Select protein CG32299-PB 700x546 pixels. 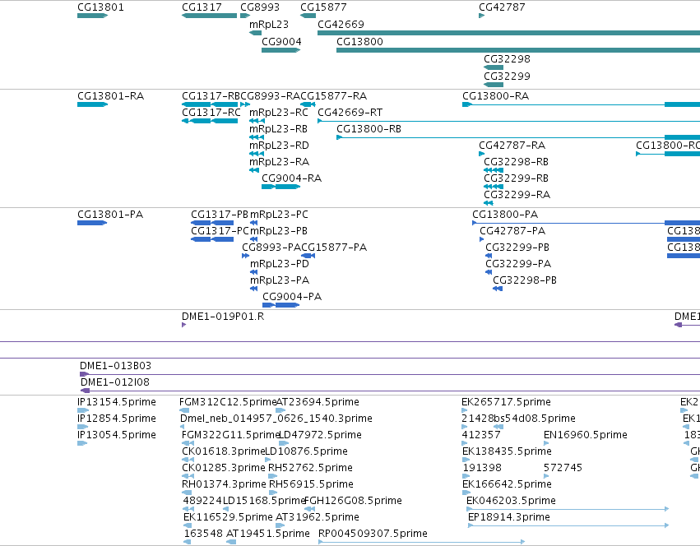point(517,248)
